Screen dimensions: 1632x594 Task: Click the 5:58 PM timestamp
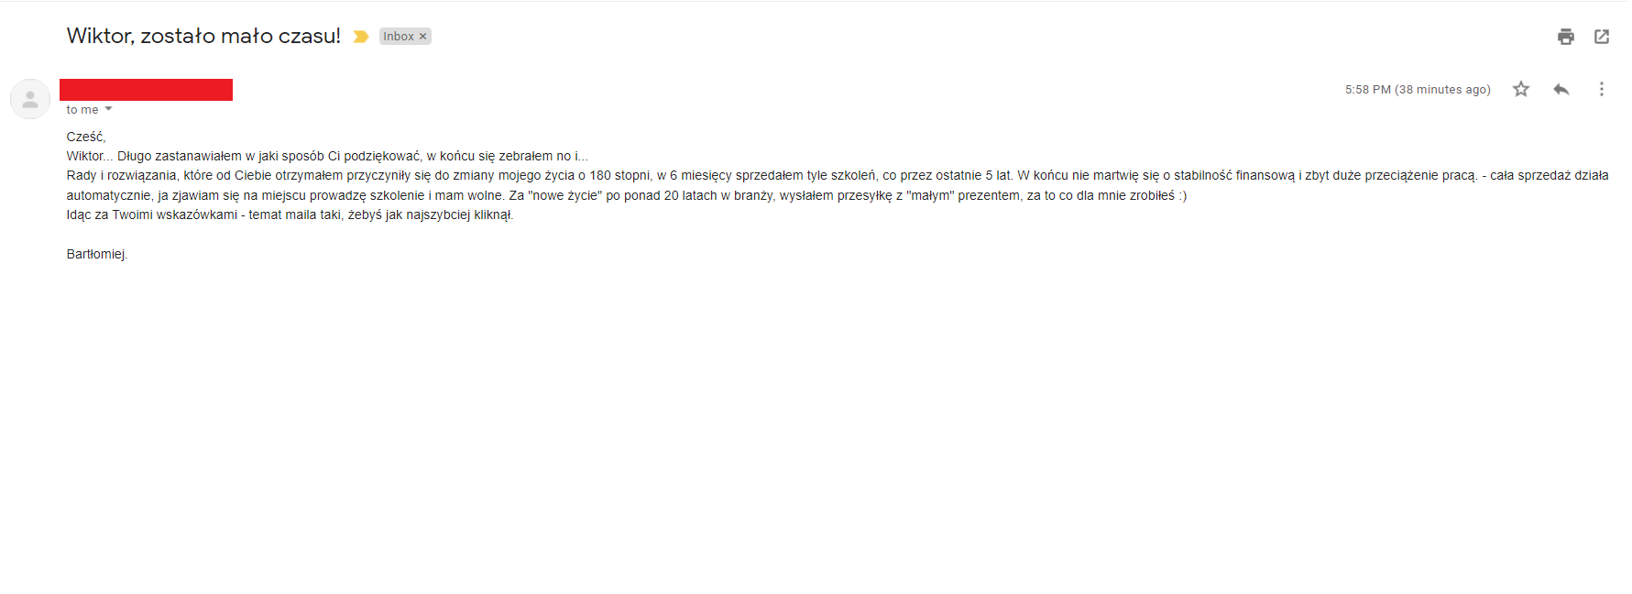coord(1418,90)
